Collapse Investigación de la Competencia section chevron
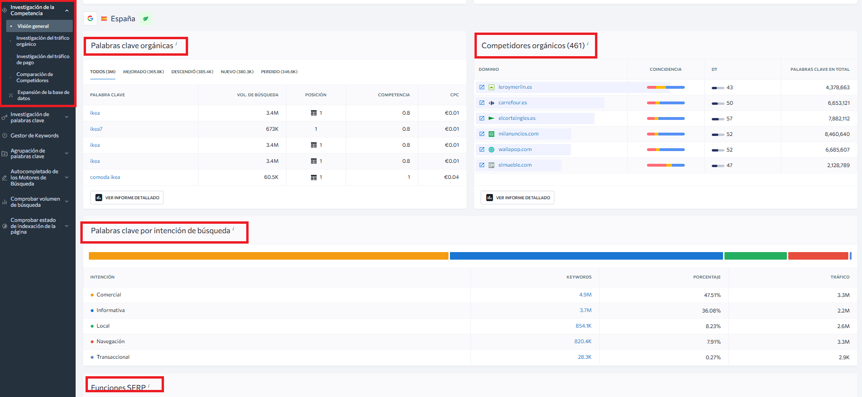862x397 pixels. [67, 10]
